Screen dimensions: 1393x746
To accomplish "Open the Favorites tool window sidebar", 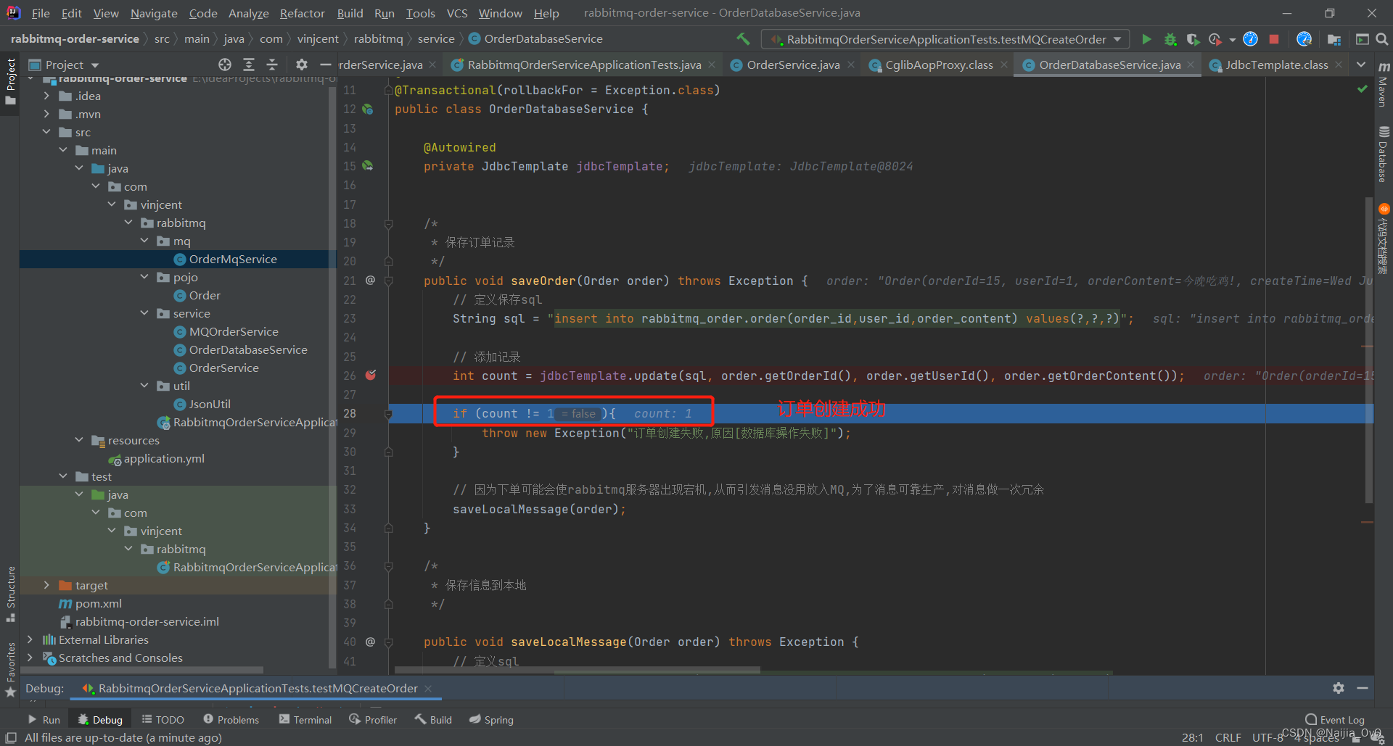I will point(10,669).
